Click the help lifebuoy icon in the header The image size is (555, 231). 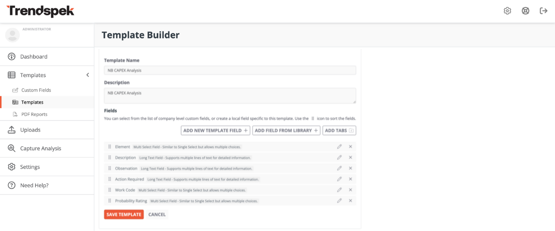pos(525,11)
